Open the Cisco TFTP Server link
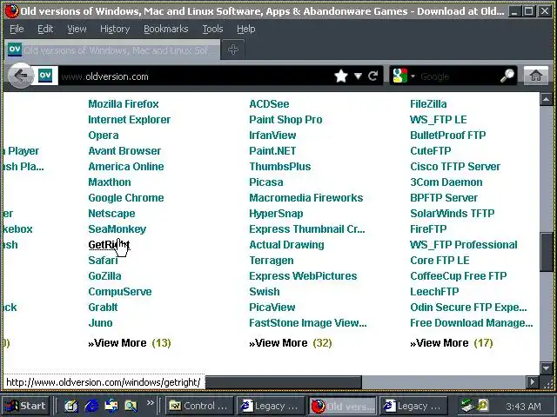The image size is (557, 417). pyautogui.click(x=455, y=166)
